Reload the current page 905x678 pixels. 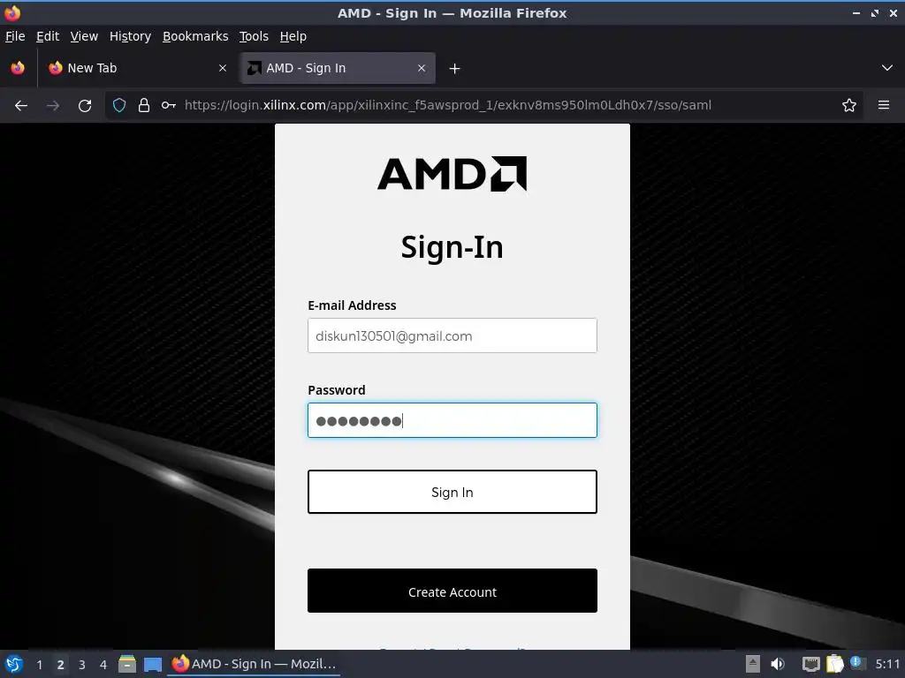85,106
